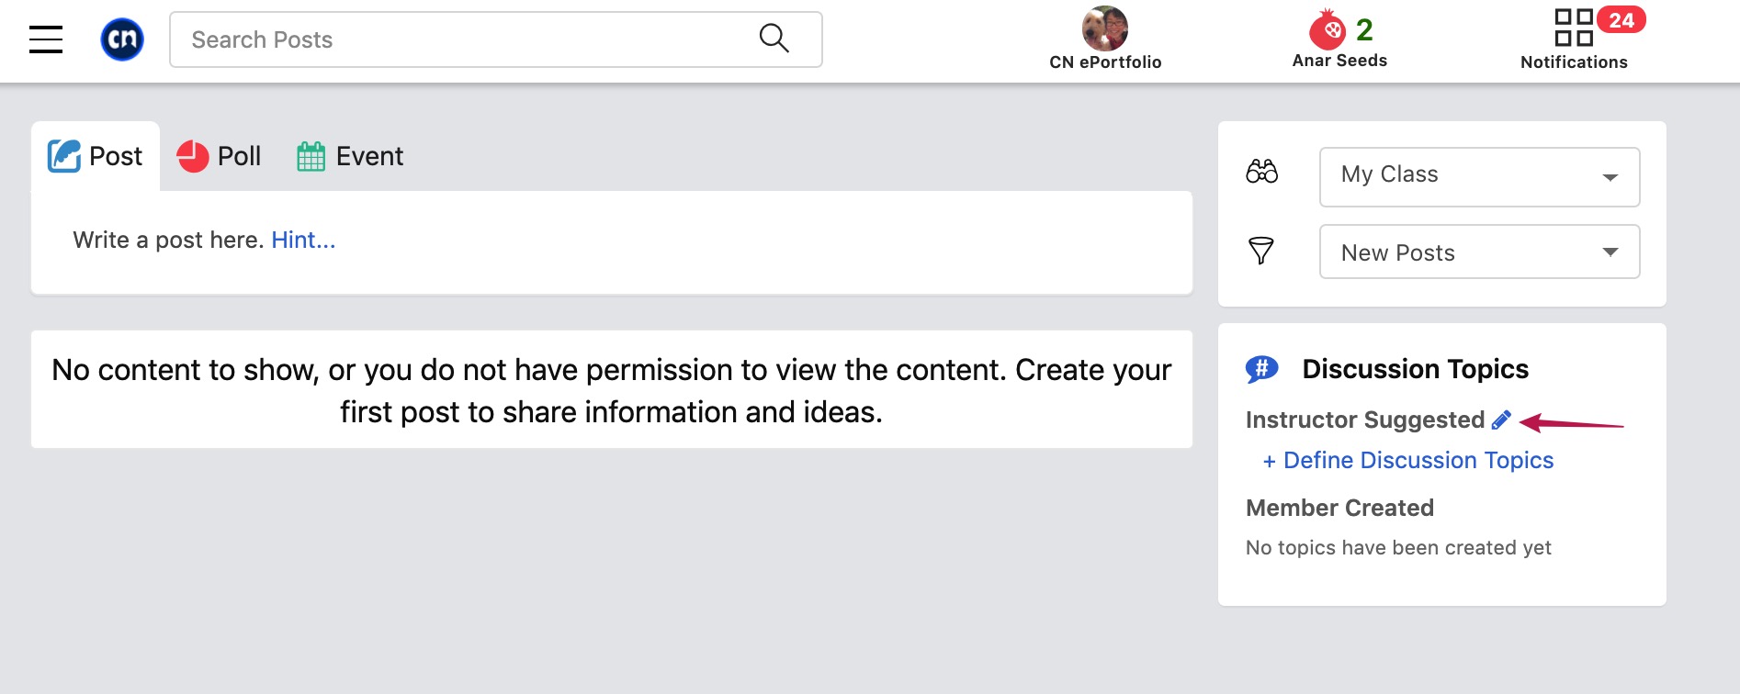Click the Write a post here box

pos(612,242)
